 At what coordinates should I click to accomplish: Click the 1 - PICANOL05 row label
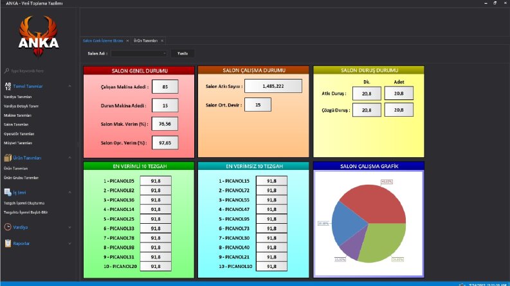click(x=119, y=181)
